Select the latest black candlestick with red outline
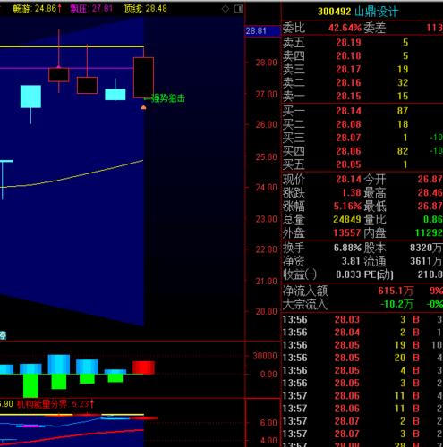The width and height of the screenshot is (443, 447). pyautogui.click(x=143, y=78)
